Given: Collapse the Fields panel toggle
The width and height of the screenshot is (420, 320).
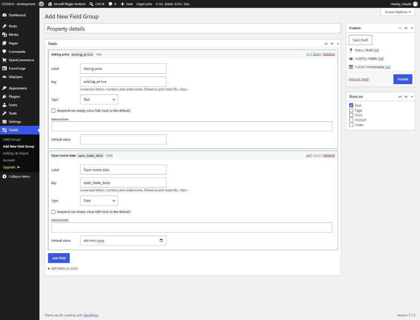Looking at the screenshot, I should 338,44.
